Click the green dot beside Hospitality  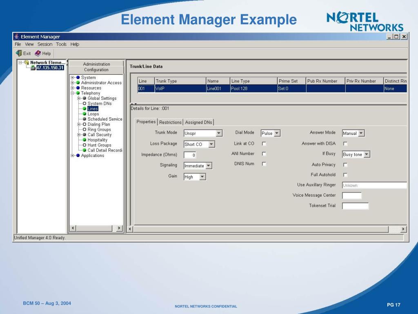click(x=84, y=140)
